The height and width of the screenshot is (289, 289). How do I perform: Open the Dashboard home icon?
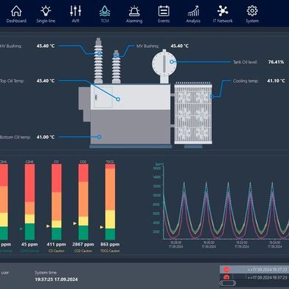click(16, 11)
